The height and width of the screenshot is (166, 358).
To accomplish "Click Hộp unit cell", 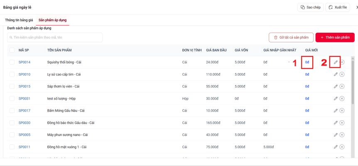I will [185, 98].
